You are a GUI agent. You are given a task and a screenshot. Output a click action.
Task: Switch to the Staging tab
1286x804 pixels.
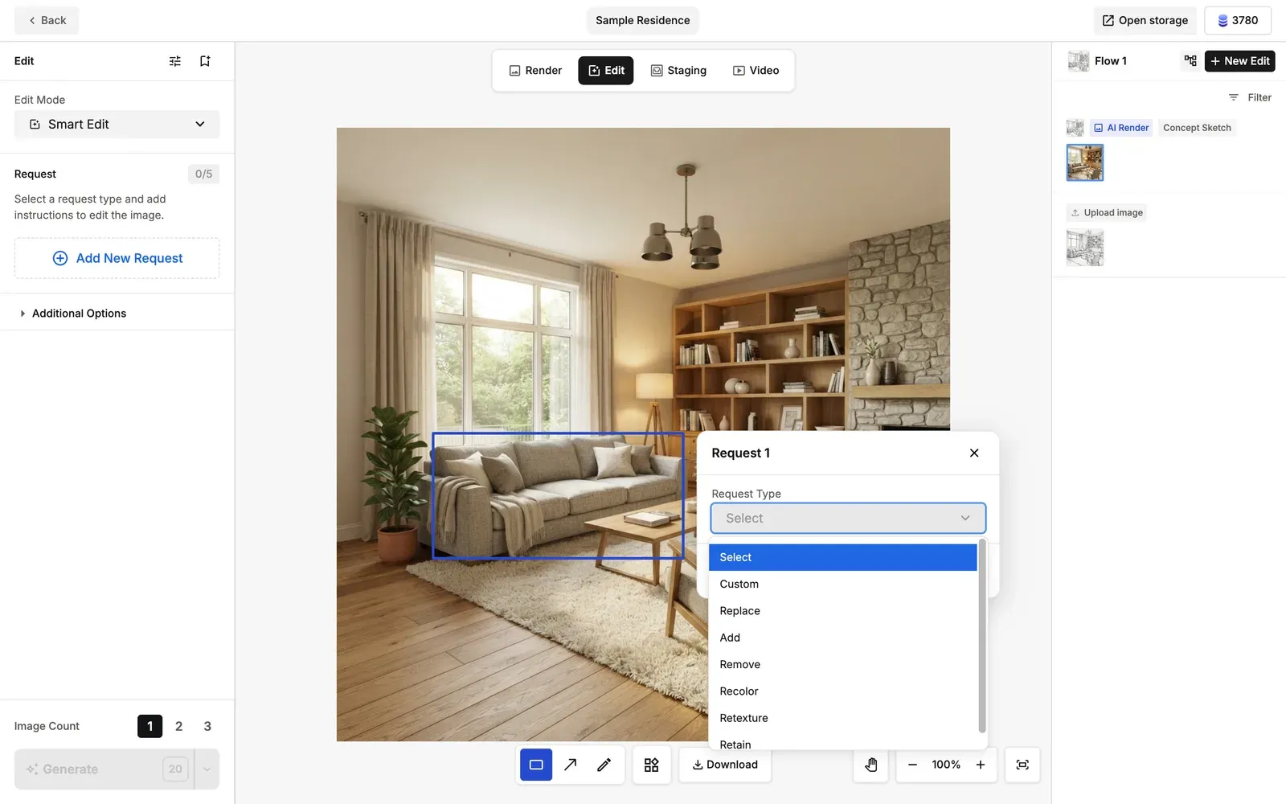(x=678, y=71)
